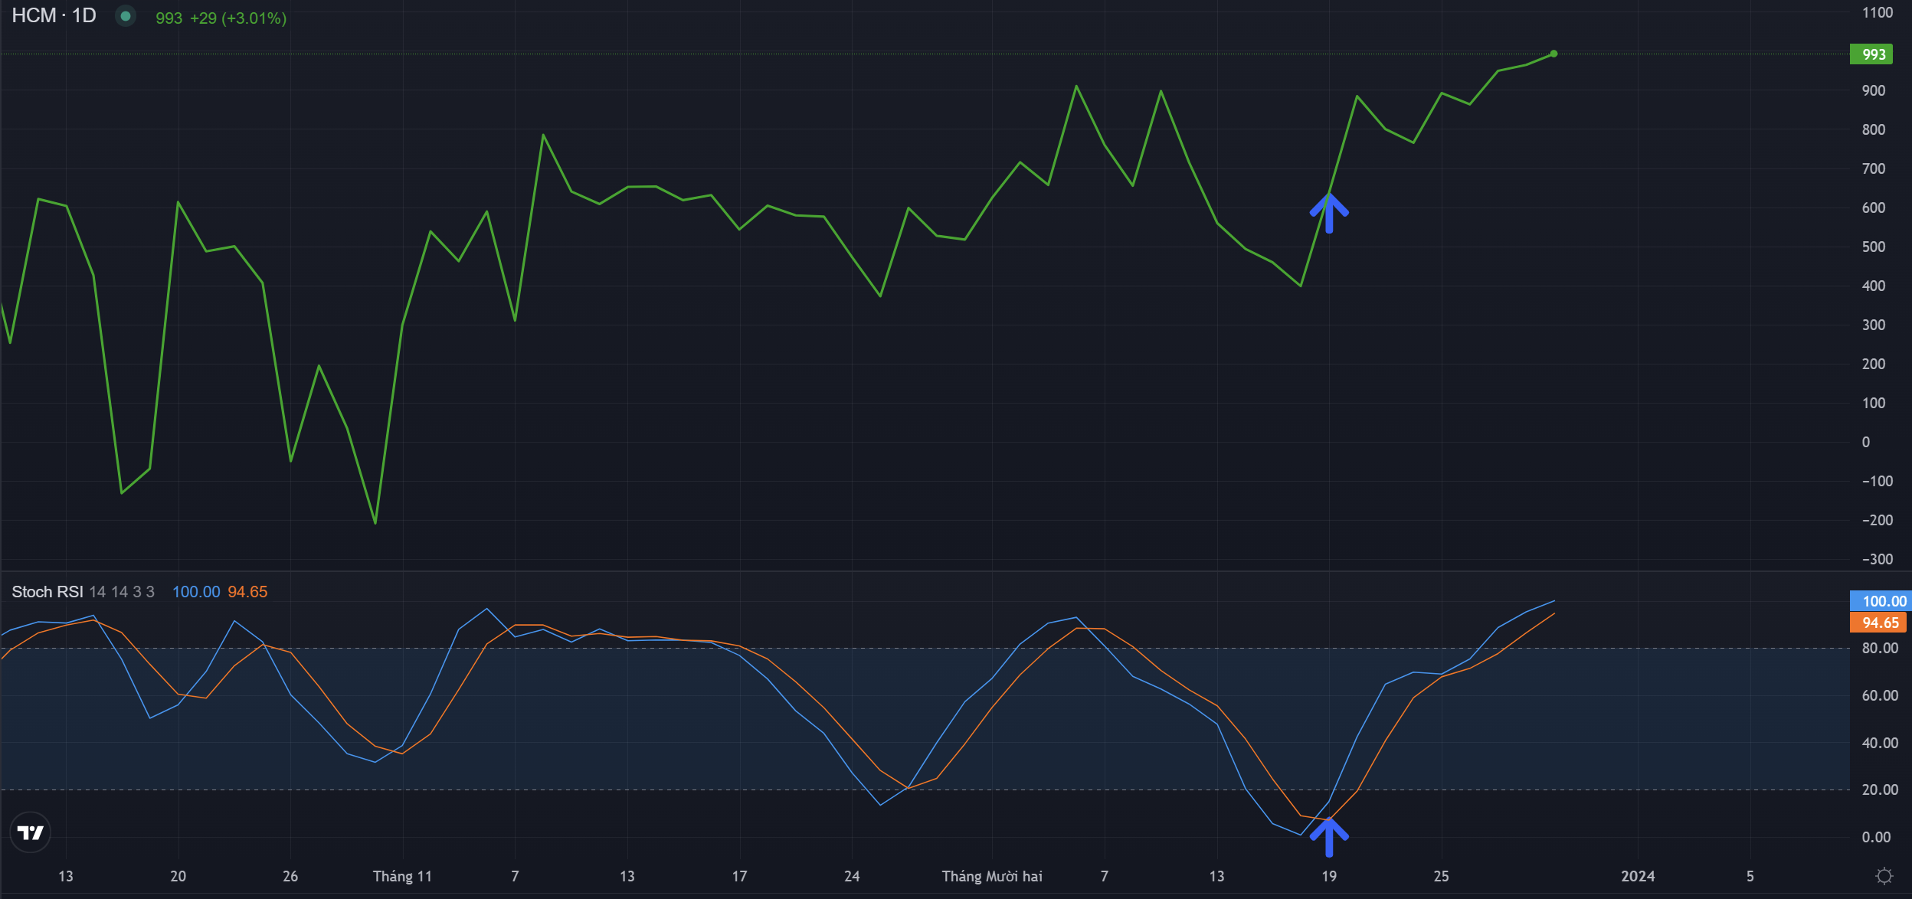Click the TradingView logo icon

[31, 832]
